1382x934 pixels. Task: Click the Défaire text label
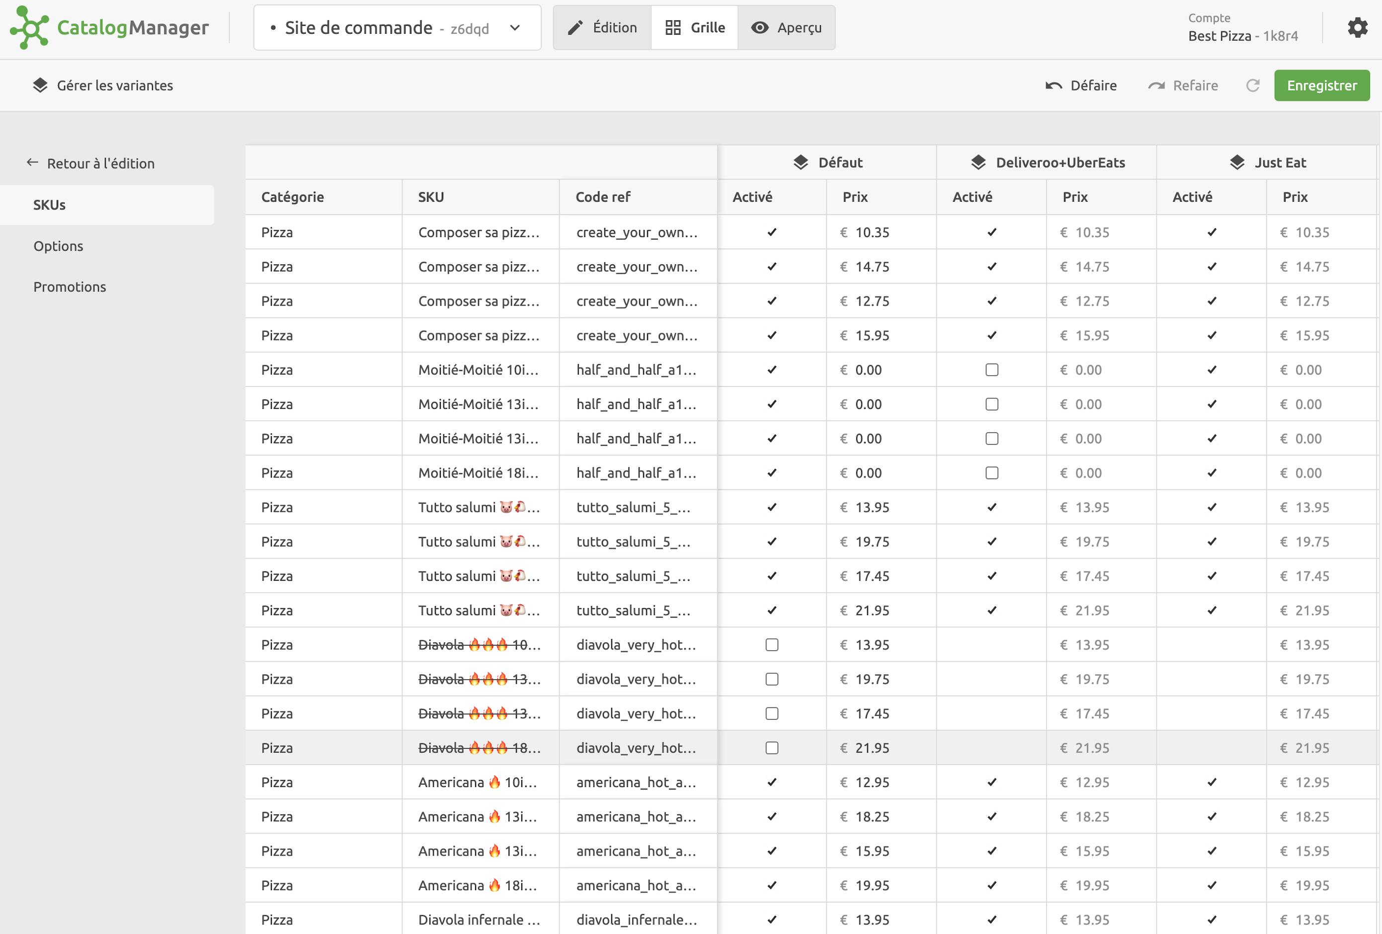tap(1094, 85)
